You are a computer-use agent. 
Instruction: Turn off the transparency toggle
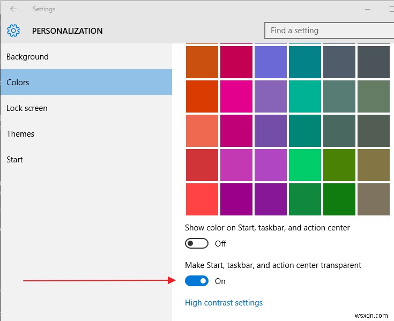click(x=197, y=281)
